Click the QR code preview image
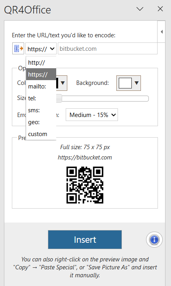171x286 pixels. (x=85, y=185)
